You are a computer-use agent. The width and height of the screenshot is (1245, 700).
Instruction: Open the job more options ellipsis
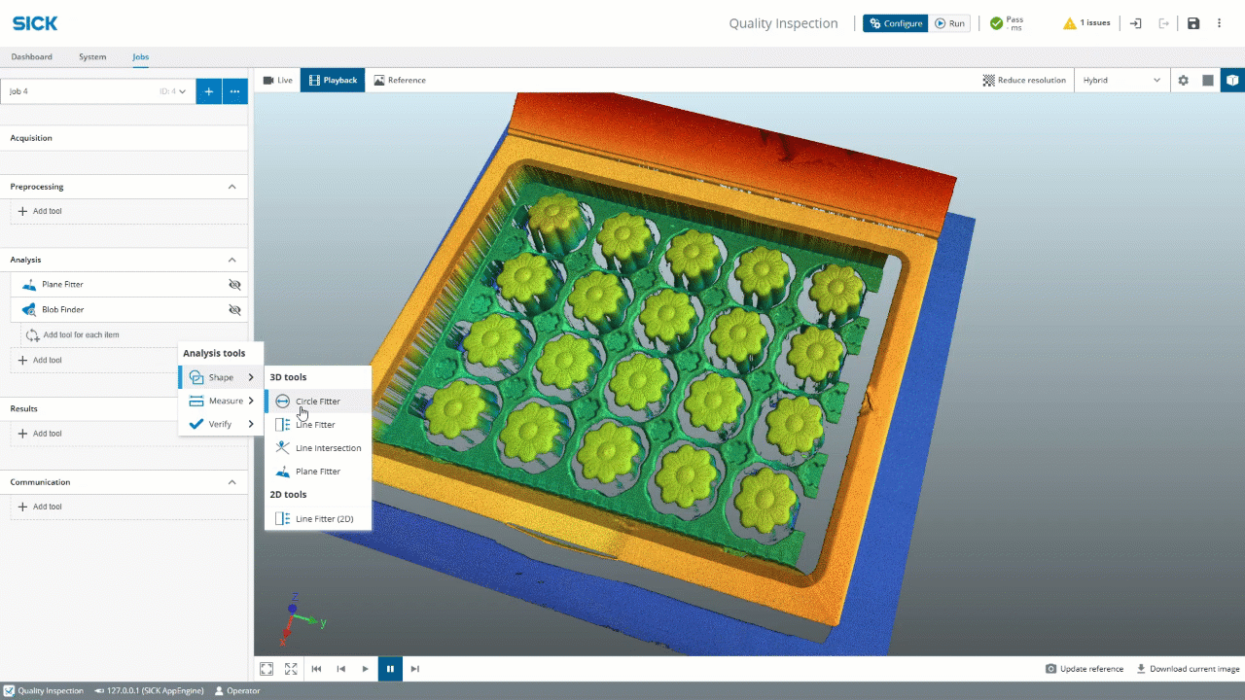234,91
